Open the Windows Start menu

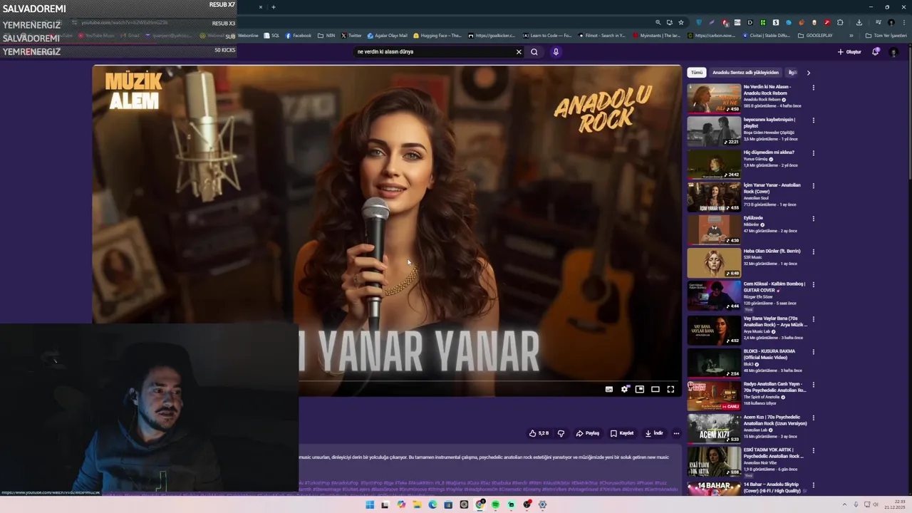coord(370,505)
